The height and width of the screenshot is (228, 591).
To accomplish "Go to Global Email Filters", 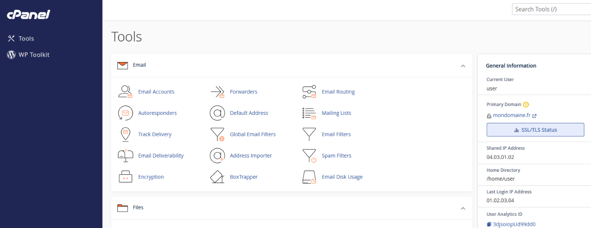I will pyautogui.click(x=253, y=134).
